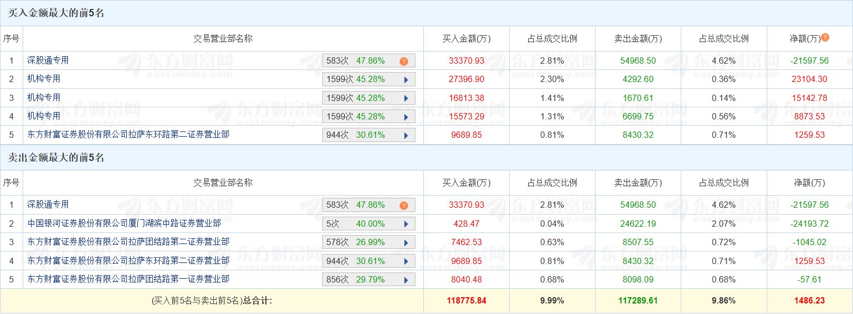The width and height of the screenshot is (853, 314).
Task: Open arrow beside 944次 30.61% in buy table
Action: coord(406,136)
